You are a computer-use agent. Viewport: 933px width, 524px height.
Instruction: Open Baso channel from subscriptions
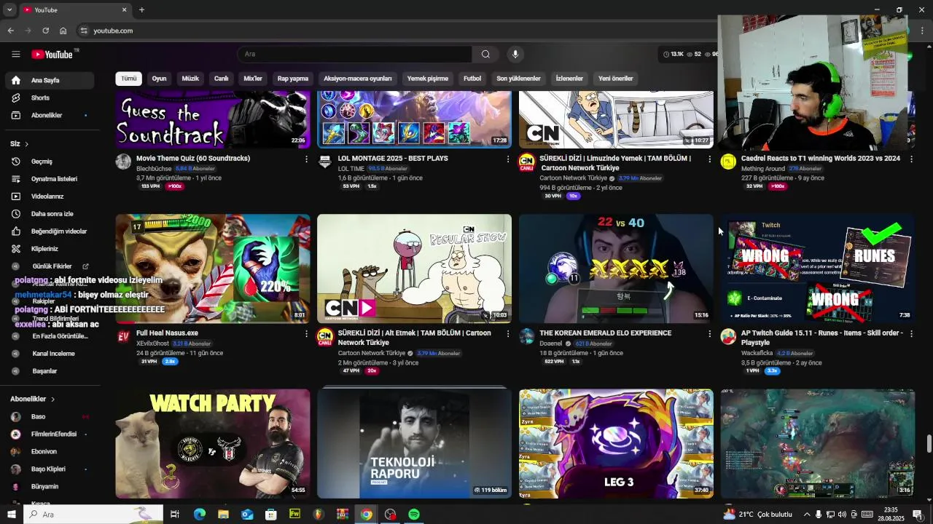[50, 417]
